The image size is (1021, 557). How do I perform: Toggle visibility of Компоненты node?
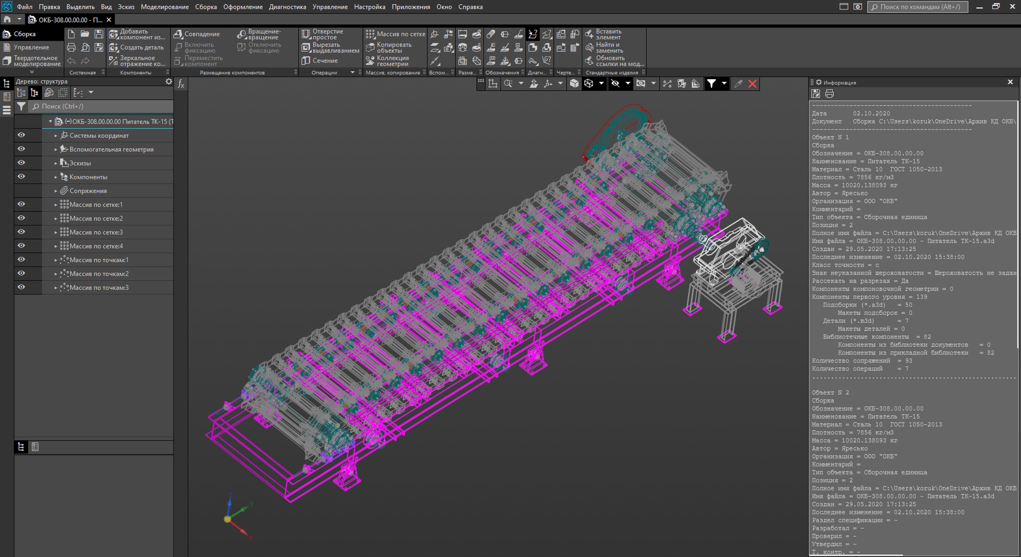pos(21,177)
